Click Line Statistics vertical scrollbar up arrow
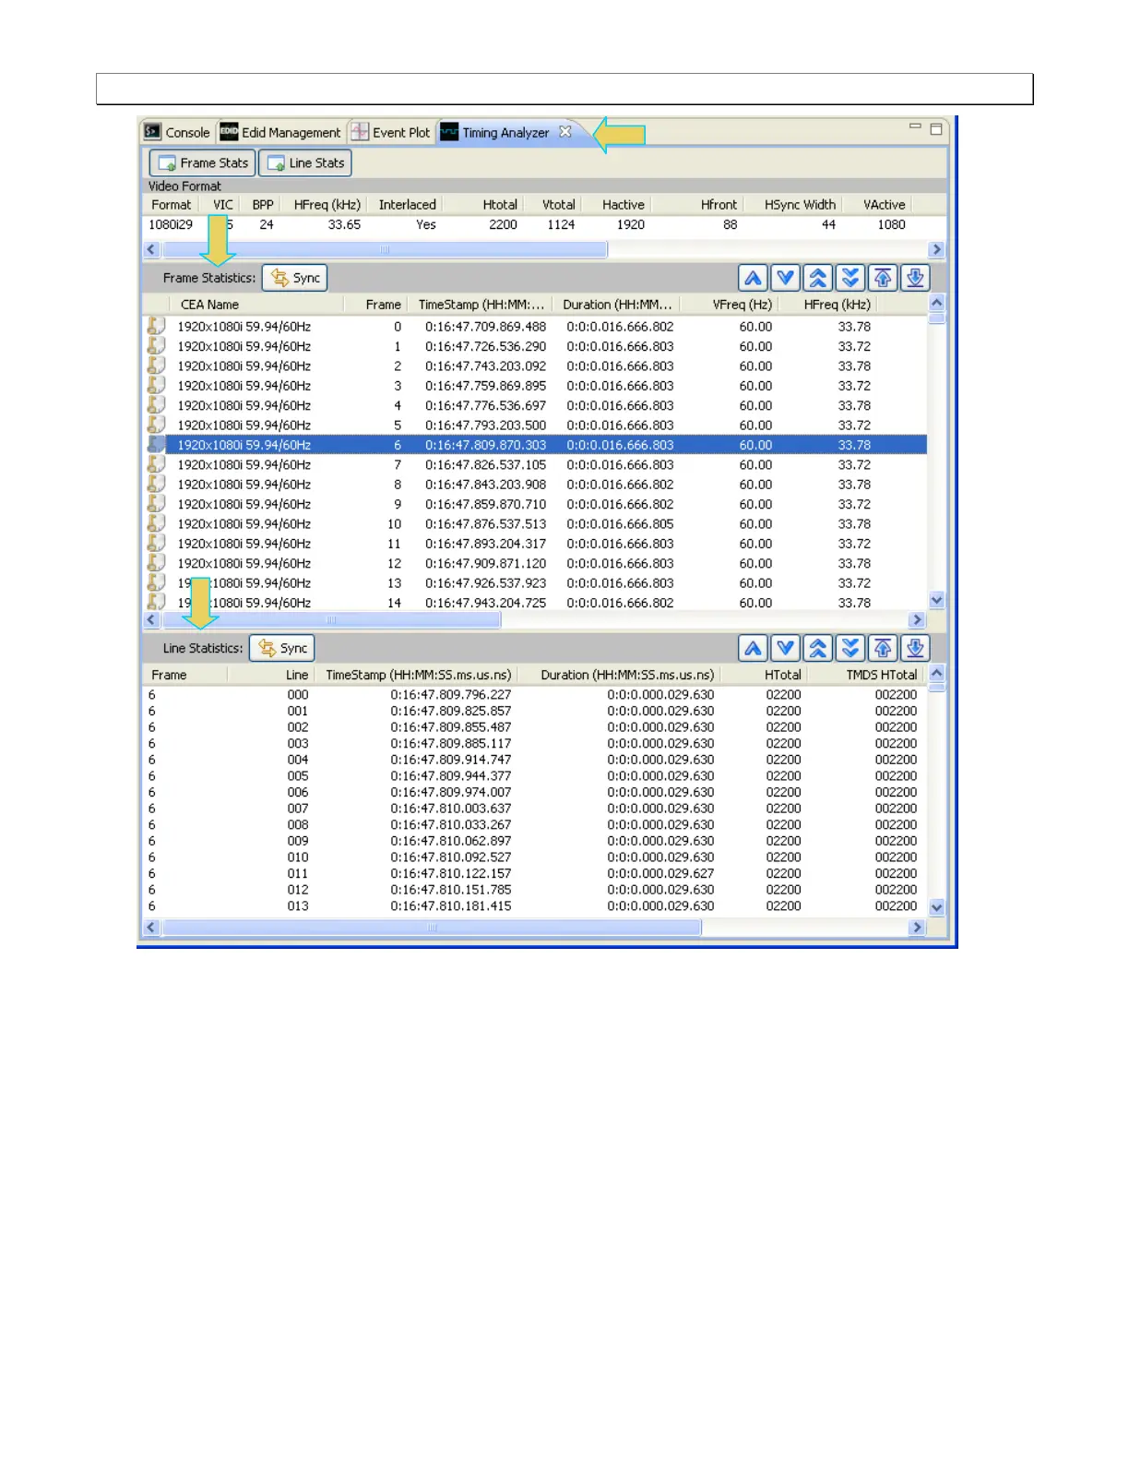The width and height of the screenshot is (1129, 1462). (x=937, y=673)
